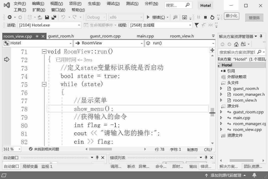
Task: Toggle auto-hide pin on the 自动窗口 panel
Action: 97,158
